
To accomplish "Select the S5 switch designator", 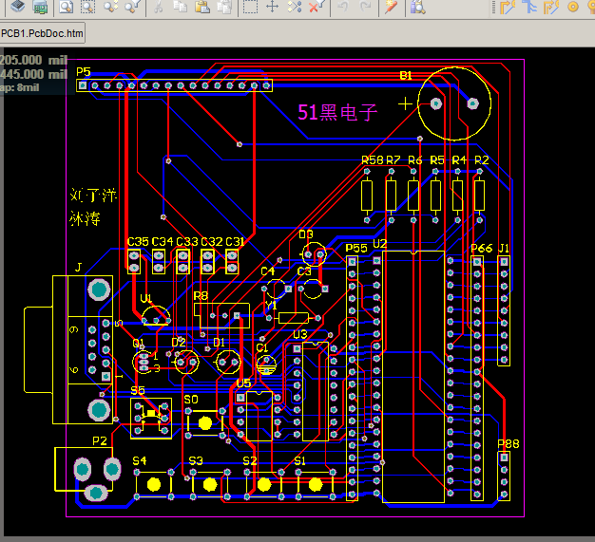I will pyautogui.click(x=138, y=391).
